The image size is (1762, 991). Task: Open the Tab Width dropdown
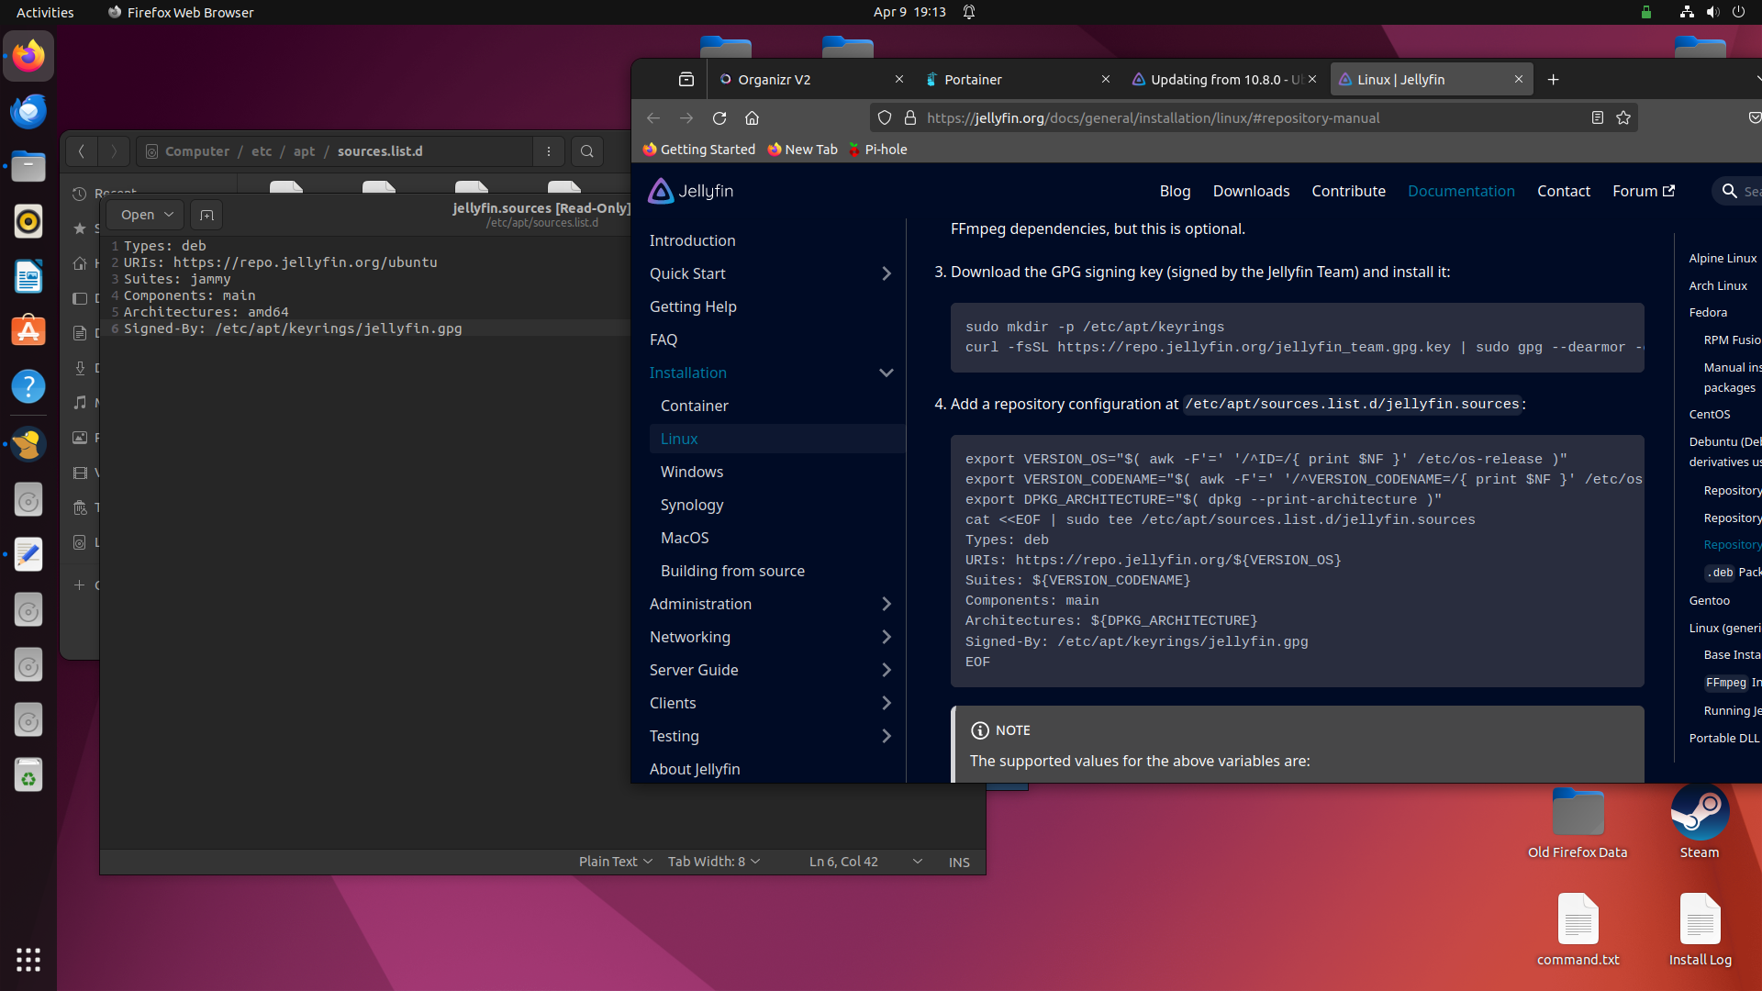(713, 862)
